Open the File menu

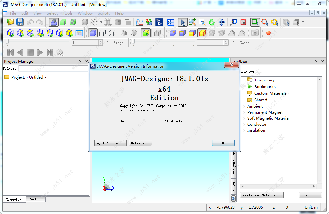(x=13, y=13)
